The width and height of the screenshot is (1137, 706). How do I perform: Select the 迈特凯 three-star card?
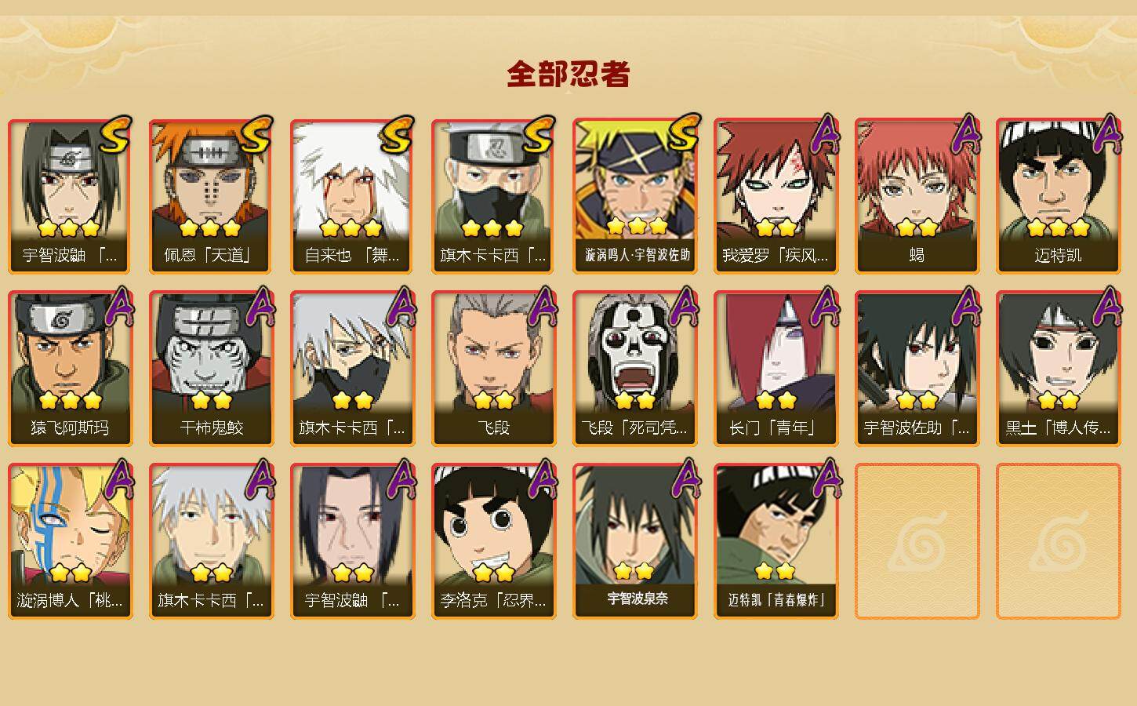[1058, 196]
